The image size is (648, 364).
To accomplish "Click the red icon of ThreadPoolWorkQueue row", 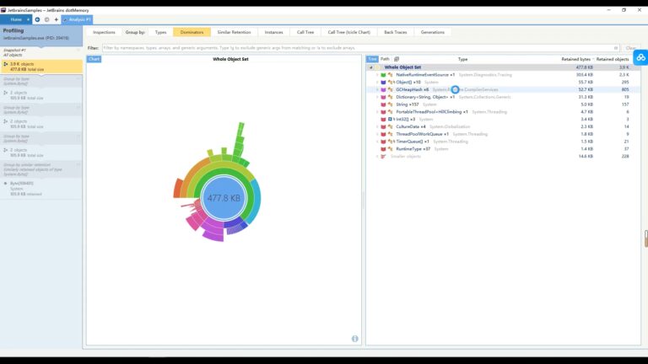I will click(x=383, y=134).
